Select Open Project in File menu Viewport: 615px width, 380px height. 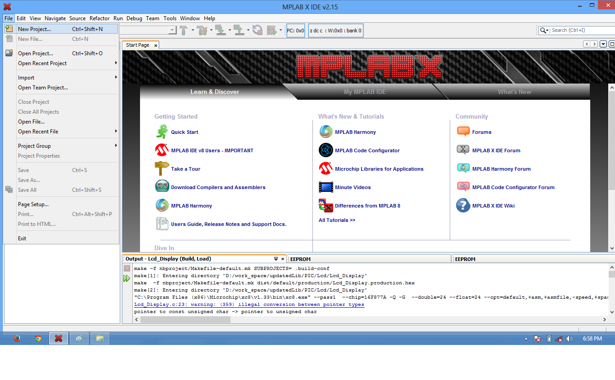pos(61,53)
